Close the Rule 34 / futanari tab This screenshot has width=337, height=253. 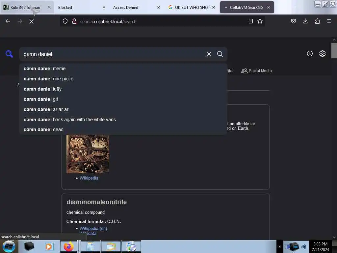pos(49,7)
